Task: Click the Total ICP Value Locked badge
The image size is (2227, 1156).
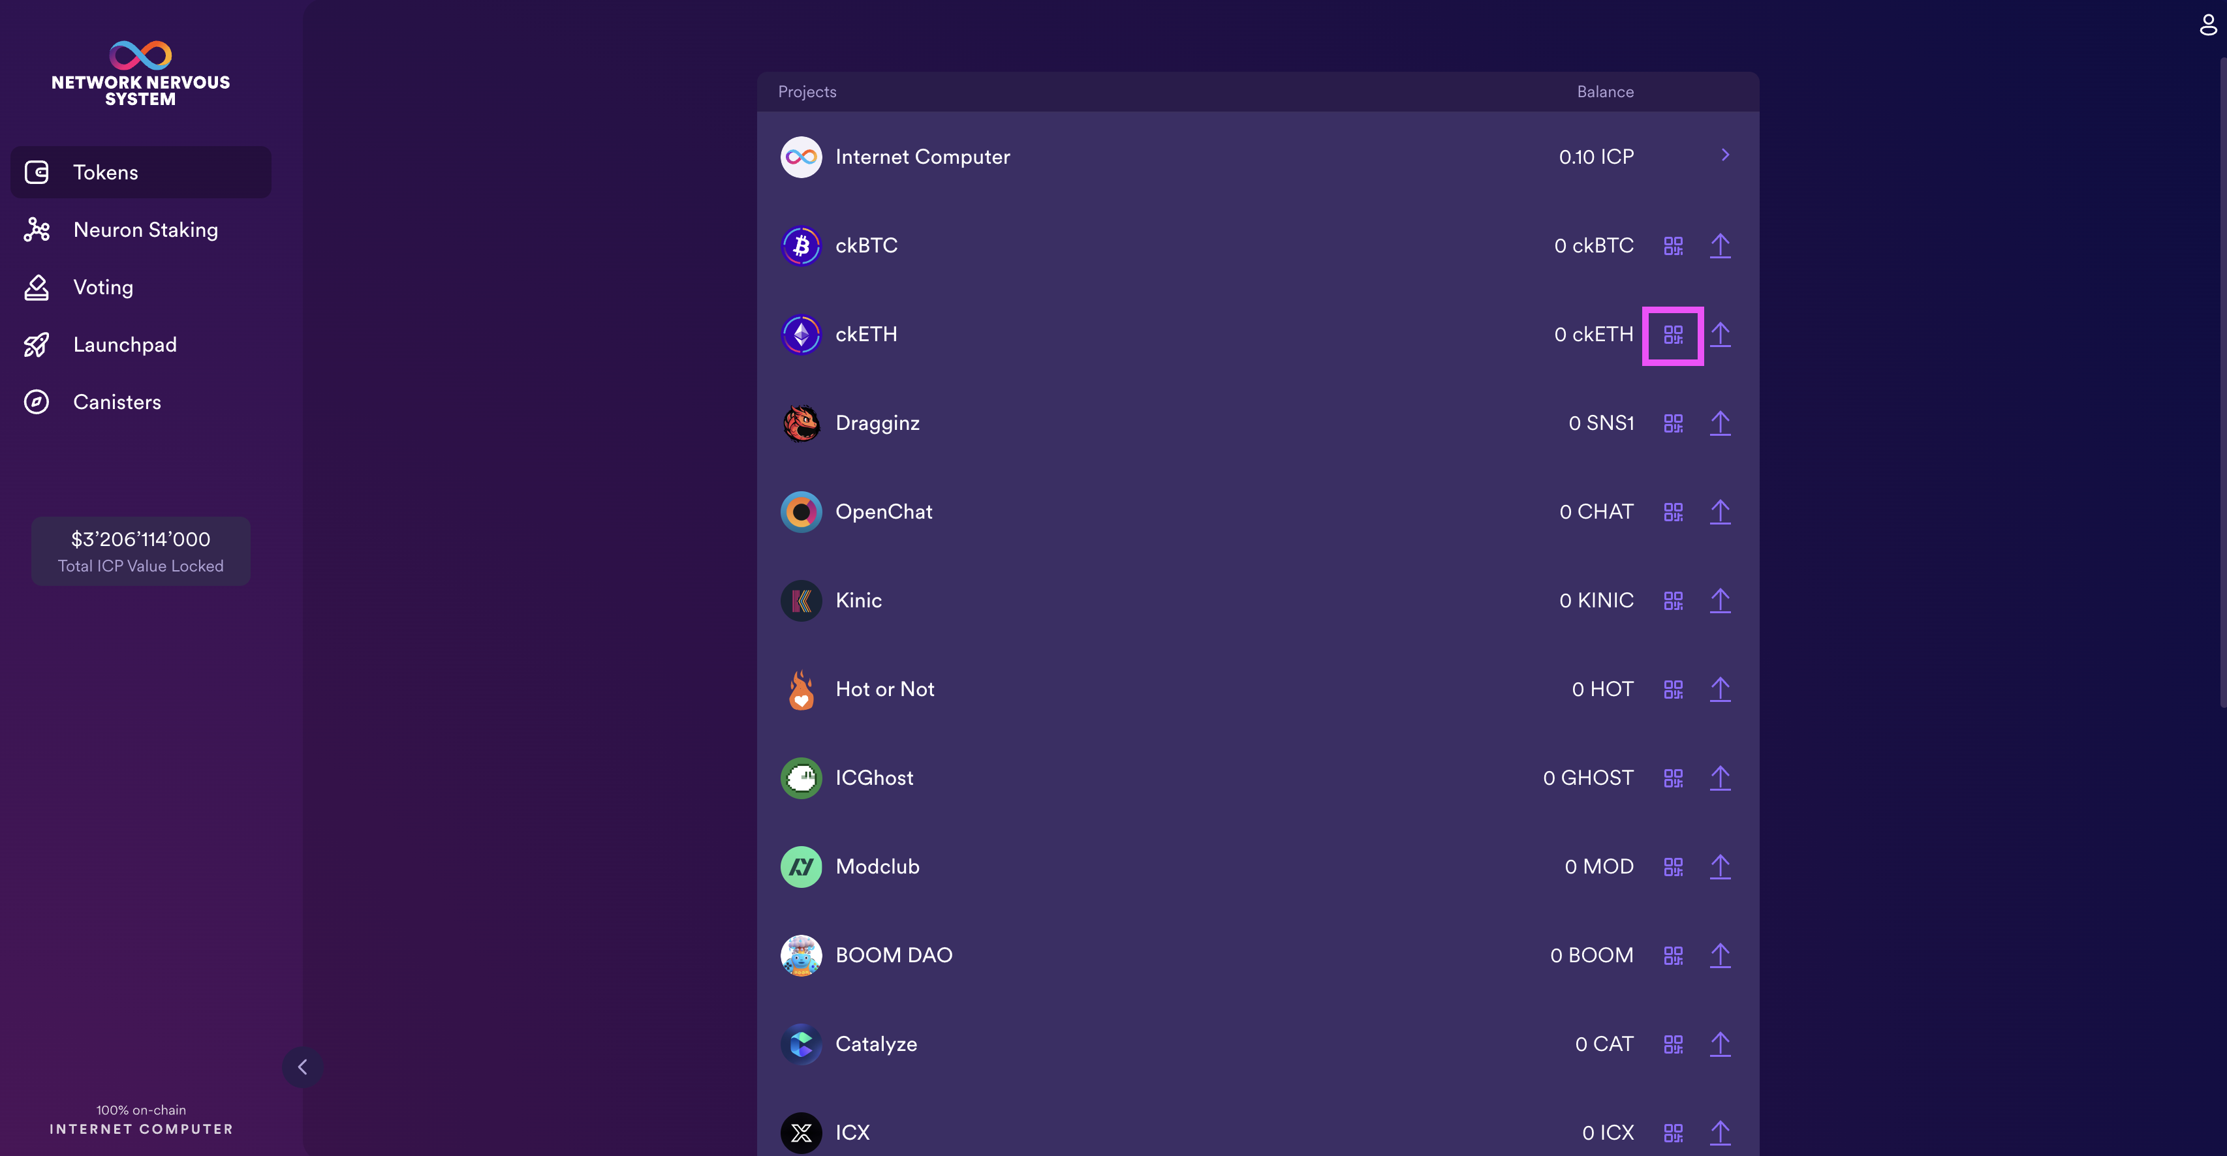Action: 141,551
